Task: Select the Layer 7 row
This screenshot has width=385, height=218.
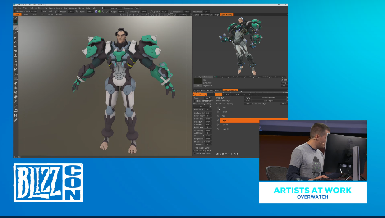Action: [x=254, y=120]
